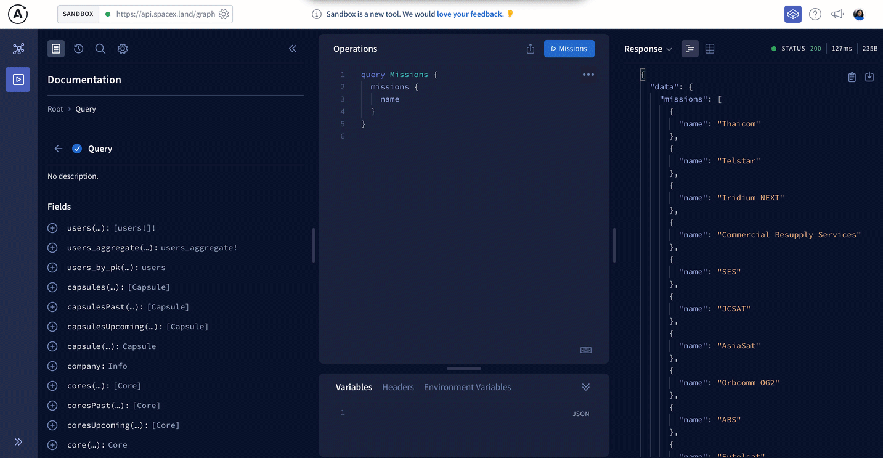Add the coresPast field
The height and width of the screenshot is (458, 883).
(52, 406)
